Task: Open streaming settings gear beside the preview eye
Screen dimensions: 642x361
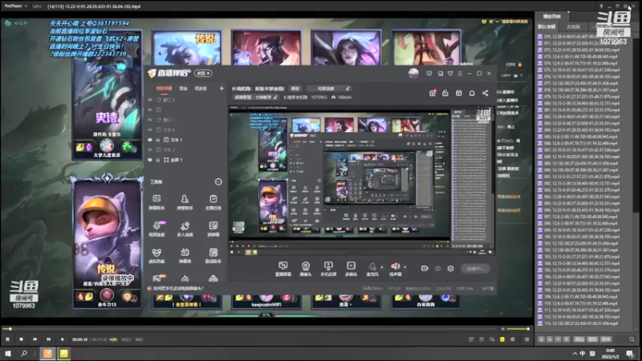Action: coord(450,269)
